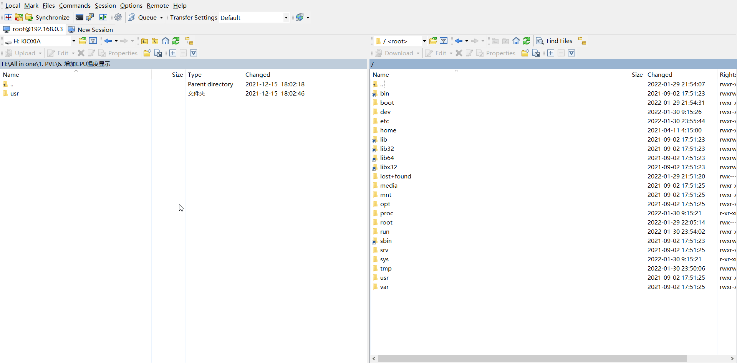Toggle the remote directory tree icon
This screenshot has width=737, height=363.
582,41
